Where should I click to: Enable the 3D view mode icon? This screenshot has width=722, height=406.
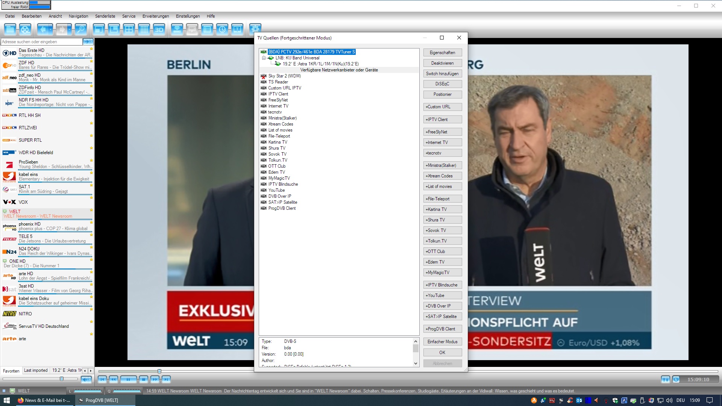[x=159, y=29]
